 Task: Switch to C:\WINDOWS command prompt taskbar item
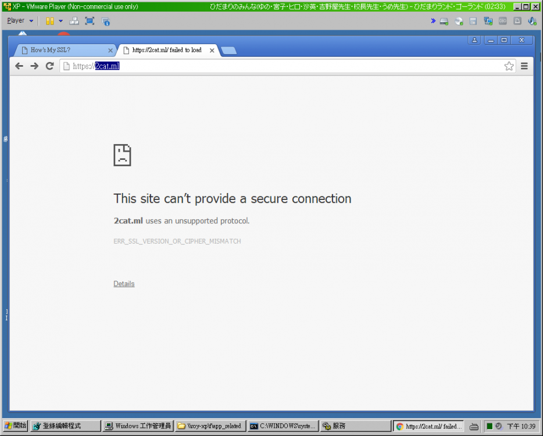[x=283, y=426]
